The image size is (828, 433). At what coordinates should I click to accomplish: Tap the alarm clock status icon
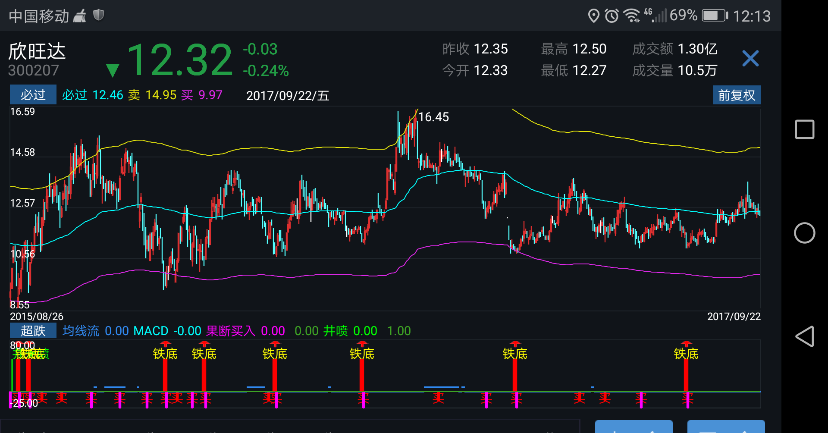[x=612, y=16]
